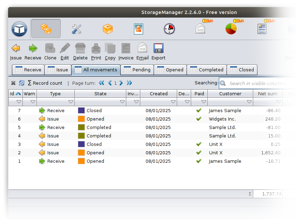The width and height of the screenshot is (296, 219).
Task: Open the single orange box products icon
Action: click(108, 29)
